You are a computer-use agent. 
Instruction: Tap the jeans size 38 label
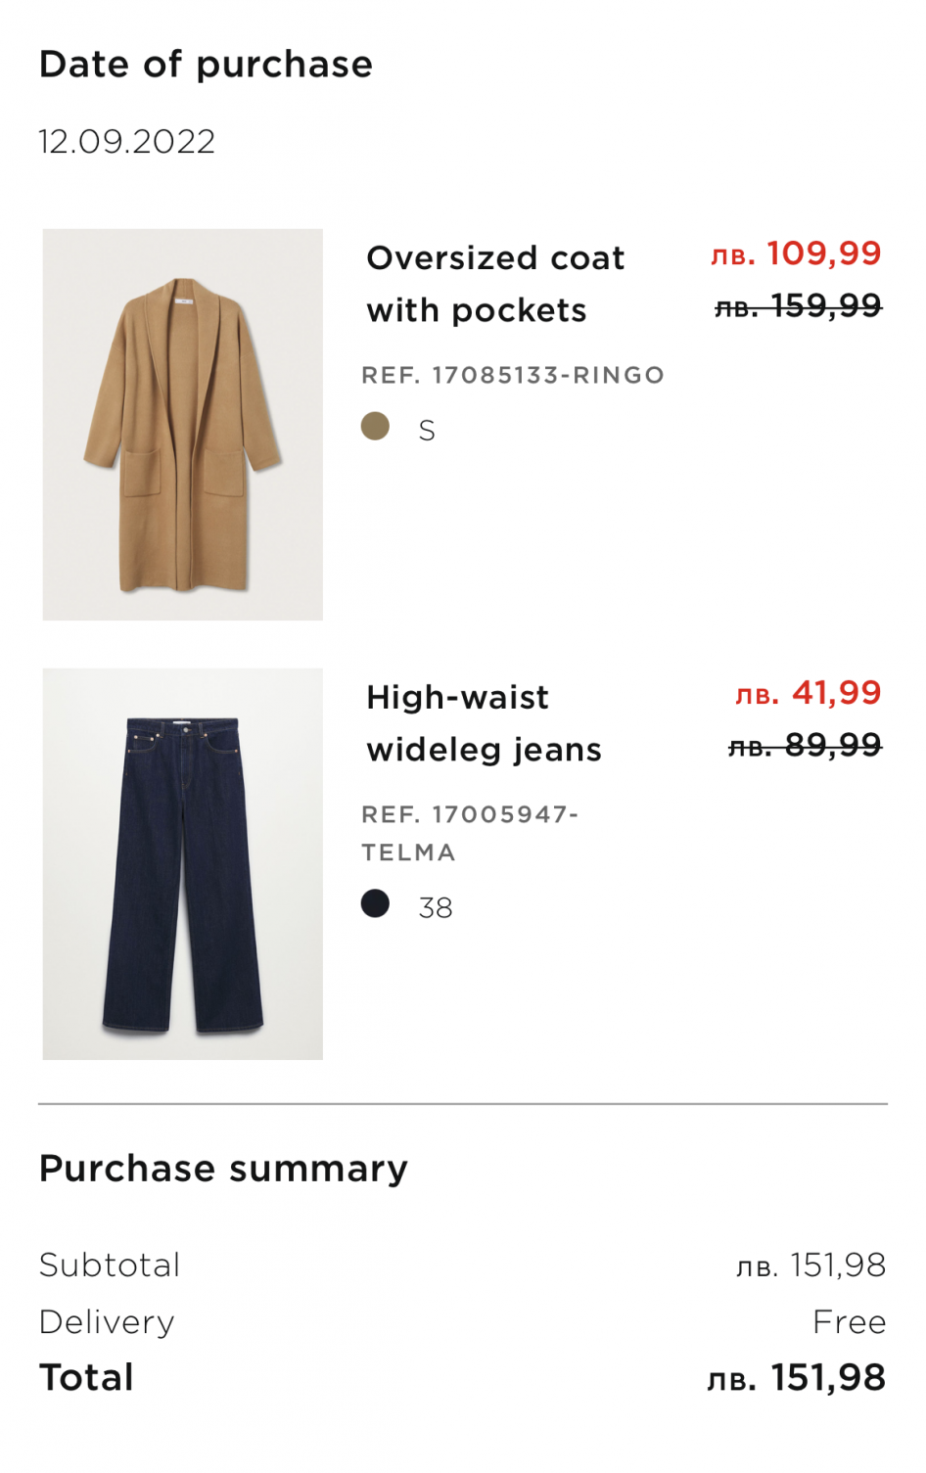coord(436,908)
